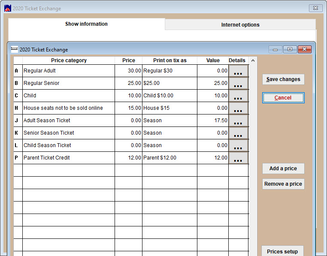Select Adult Season Ticket cell
This screenshot has width=327, height=256.
pyautogui.click(x=69, y=120)
